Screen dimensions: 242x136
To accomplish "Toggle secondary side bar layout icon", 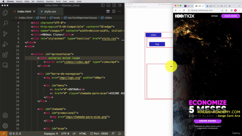I will tap(114, 5).
